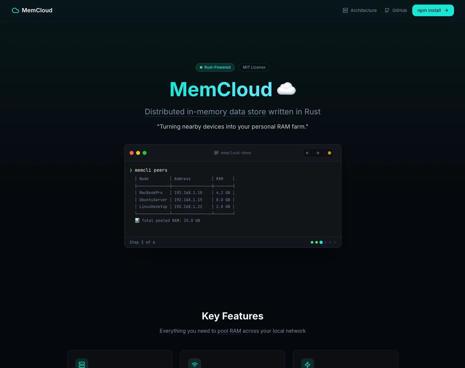The height and width of the screenshot is (368, 465).
Task: Jump to step 6 progress dot
Action: 335,242
